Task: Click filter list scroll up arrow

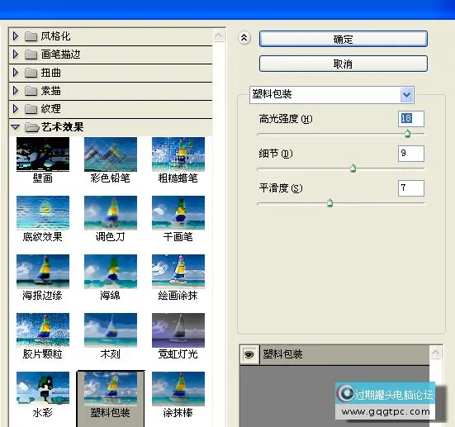Action: point(219,36)
